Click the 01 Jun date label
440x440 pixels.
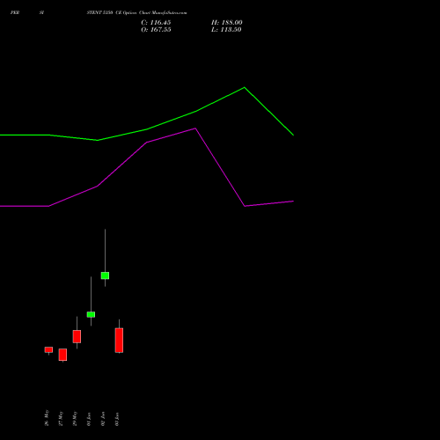click(89, 419)
